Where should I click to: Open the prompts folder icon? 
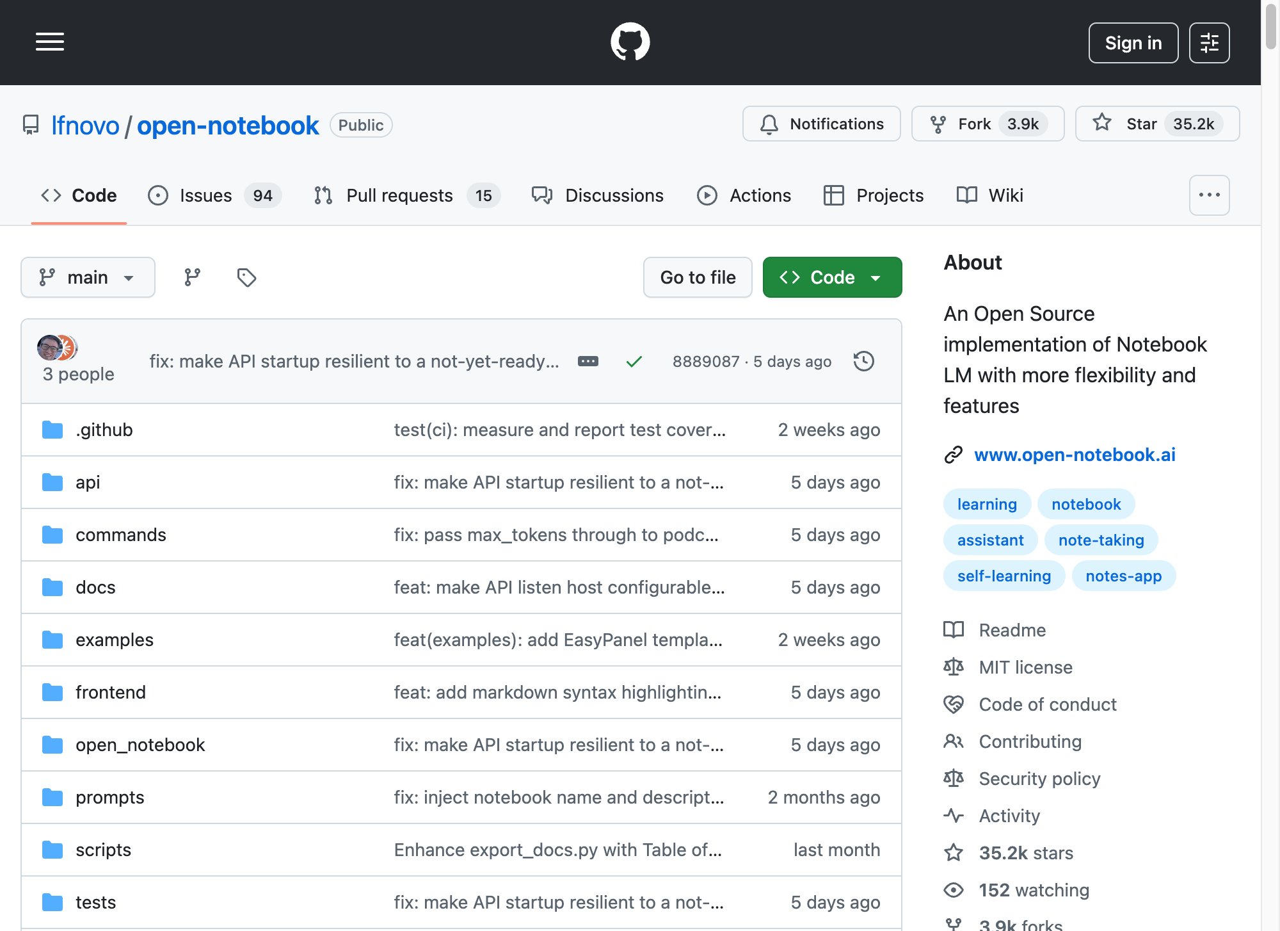(x=52, y=797)
